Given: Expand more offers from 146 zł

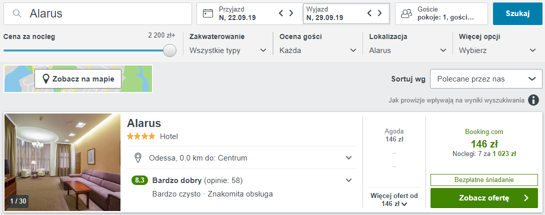Looking at the screenshot, I should point(394,199).
